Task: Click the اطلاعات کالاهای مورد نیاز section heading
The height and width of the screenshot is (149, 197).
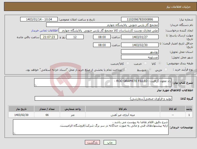Action: pos(175,90)
